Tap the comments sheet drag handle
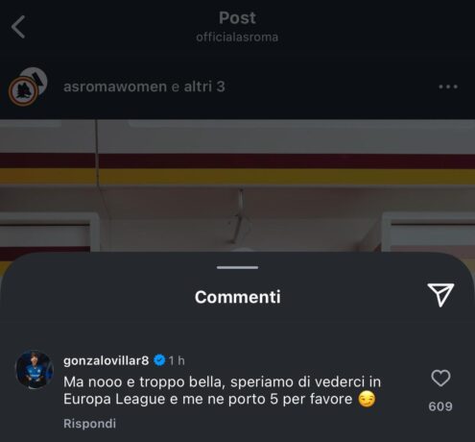 tap(237, 267)
